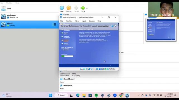Open the clock showing 9:22 PM
This screenshot has width=179, height=100.
168,95
